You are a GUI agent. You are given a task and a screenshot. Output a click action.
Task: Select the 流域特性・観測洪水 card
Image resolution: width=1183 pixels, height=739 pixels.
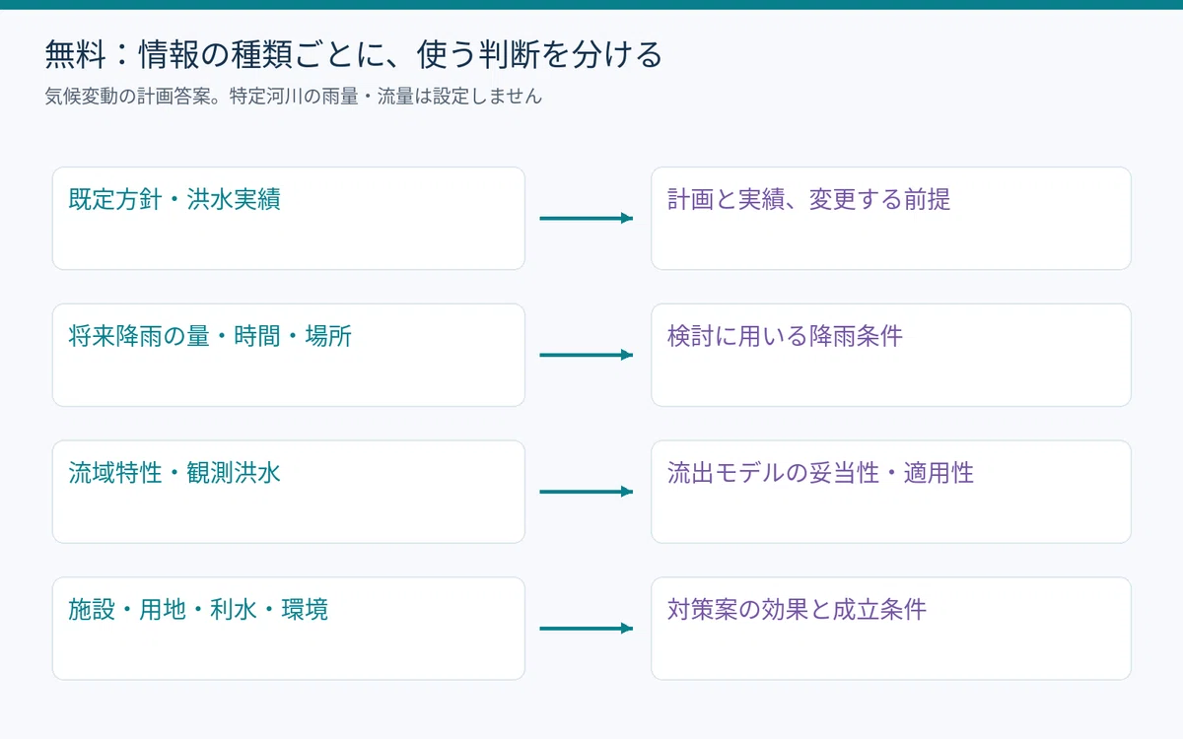click(289, 492)
